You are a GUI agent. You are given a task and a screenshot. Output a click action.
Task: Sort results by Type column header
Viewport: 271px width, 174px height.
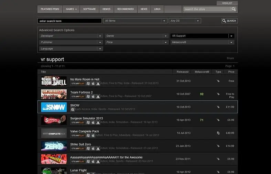(218, 72)
